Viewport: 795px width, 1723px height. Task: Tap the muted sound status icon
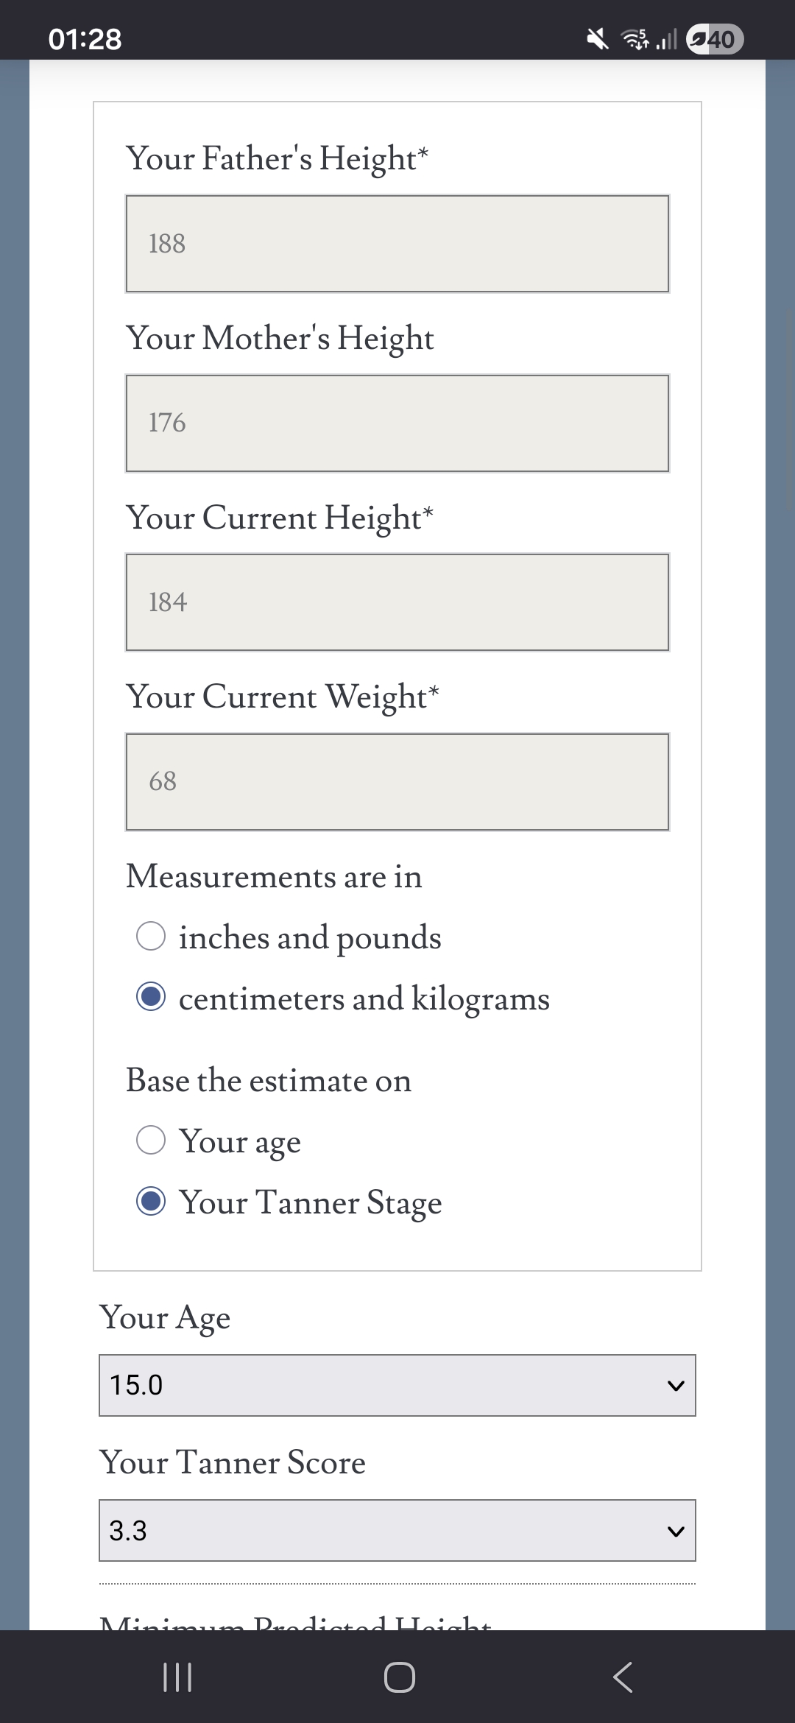(598, 39)
